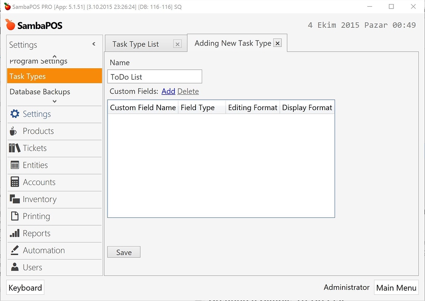Open the on-screen Keyboard
The width and height of the screenshot is (425, 301).
coord(25,287)
